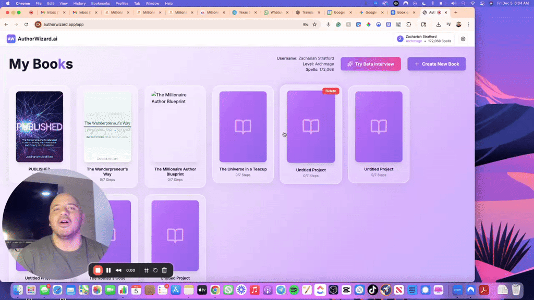This screenshot has width=534, height=300.
Task: Restart the recording with the refresh icon
Action: [155, 270]
